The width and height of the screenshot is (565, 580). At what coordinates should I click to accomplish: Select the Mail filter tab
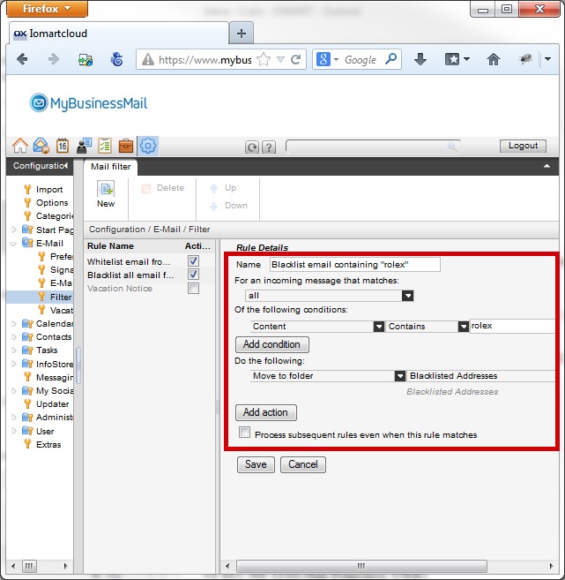[x=111, y=166]
